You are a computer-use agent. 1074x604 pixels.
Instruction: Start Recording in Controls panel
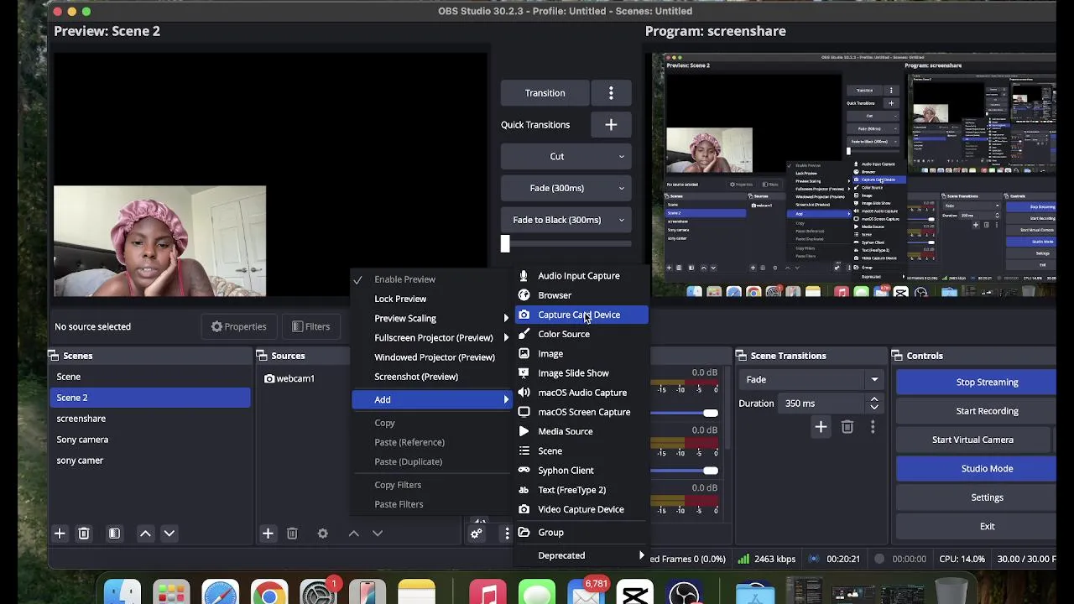(x=977, y=411)
